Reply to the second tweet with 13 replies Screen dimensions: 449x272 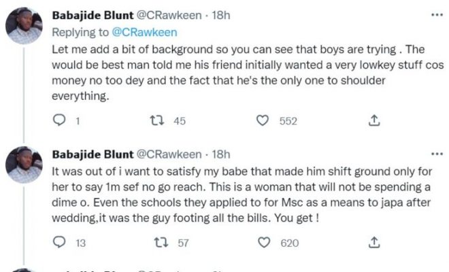[x=59, y=242]
